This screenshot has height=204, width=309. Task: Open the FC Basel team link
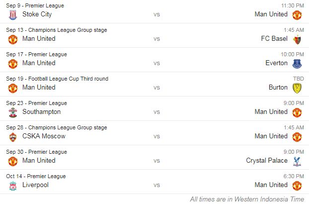click(274, 39)
